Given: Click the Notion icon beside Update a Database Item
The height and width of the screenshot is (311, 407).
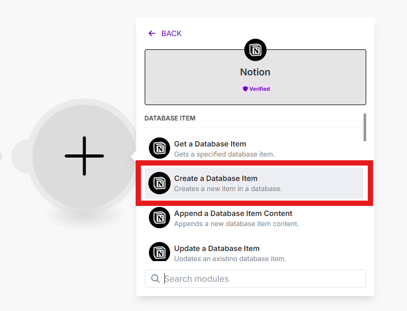Looking at the screenshot, I should pos(160,252).
